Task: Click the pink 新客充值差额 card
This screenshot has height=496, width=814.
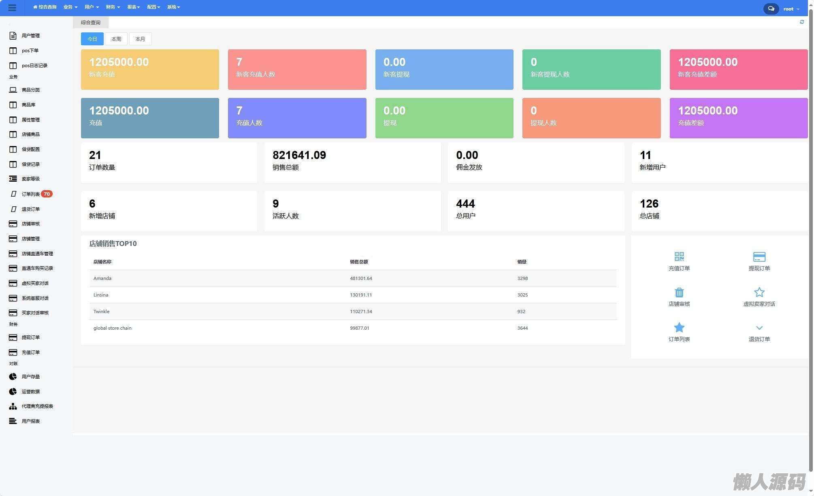Action: point(738,70)
